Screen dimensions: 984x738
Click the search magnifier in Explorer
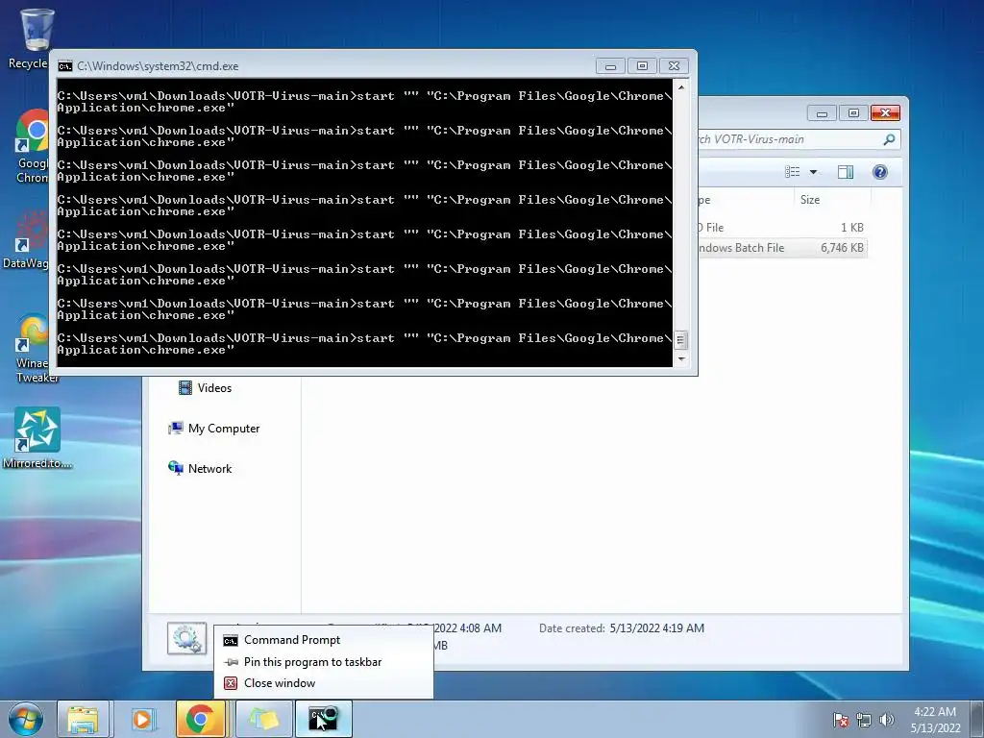point(889,139)
